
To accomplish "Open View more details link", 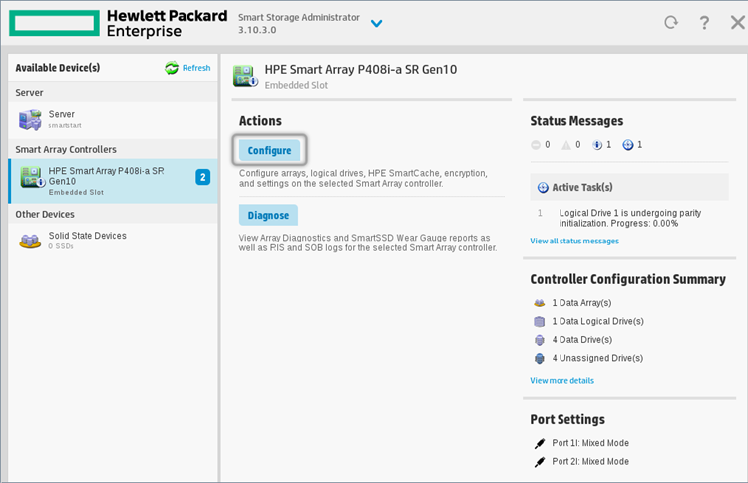I will click(x=561, y=381).
